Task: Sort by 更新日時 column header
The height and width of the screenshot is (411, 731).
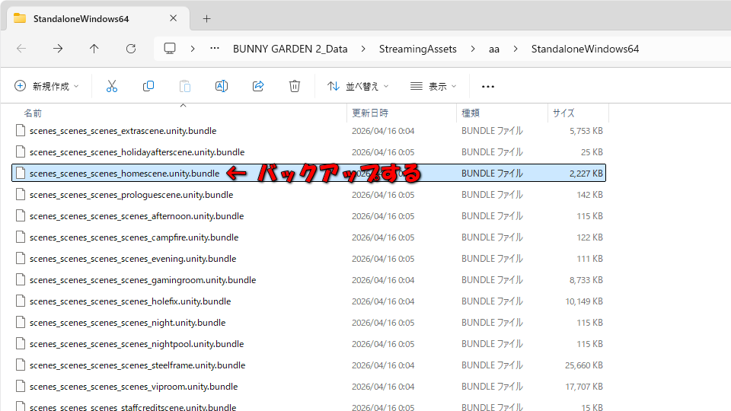Action: tap(370, 113)
